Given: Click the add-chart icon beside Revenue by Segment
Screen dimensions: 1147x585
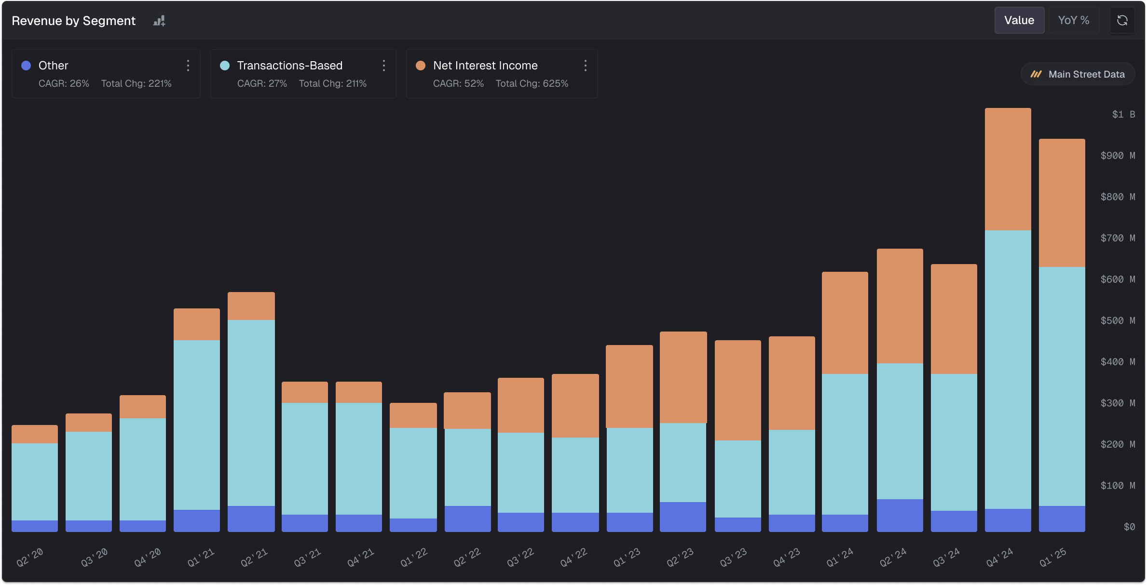Looking at the screenshot, I should coord(159,21).
